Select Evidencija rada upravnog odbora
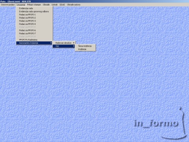This screenshot has width=189, height=142. (x=34, y=11)
